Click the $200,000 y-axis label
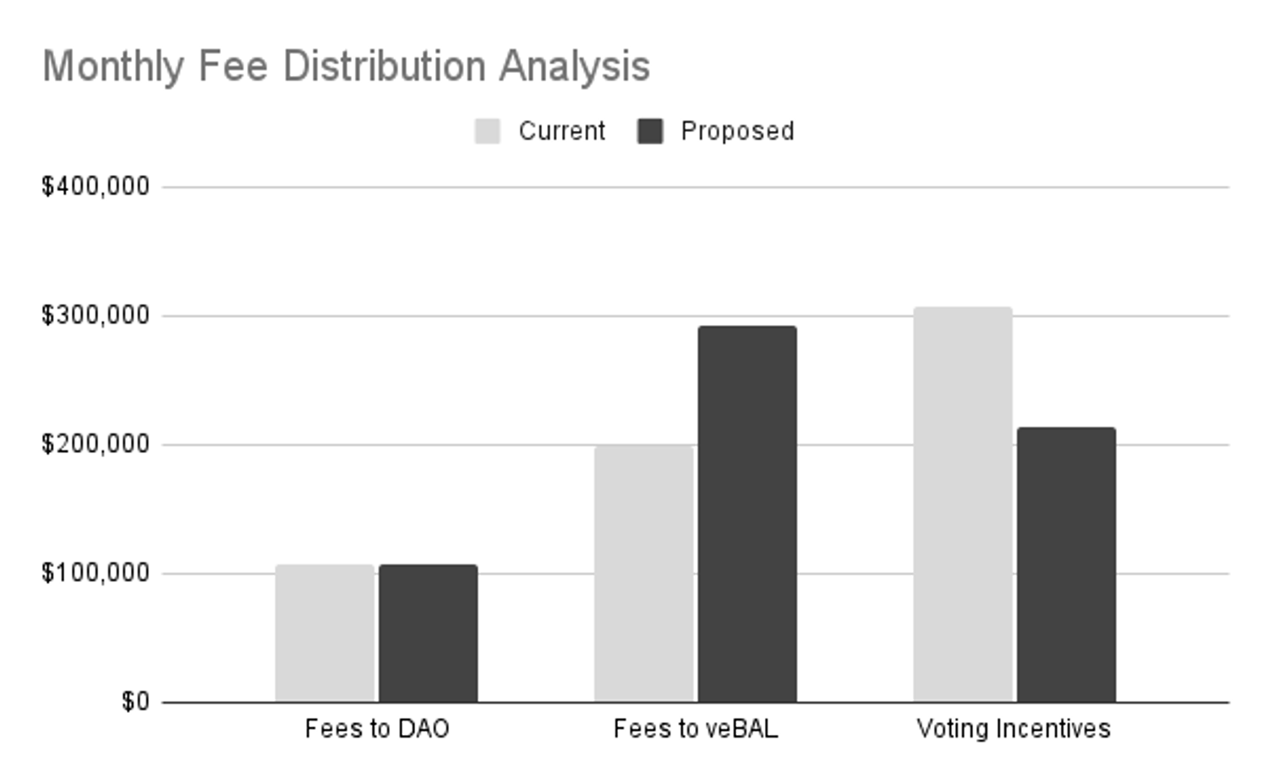The image size is (1268, 784). coord(96,444)
